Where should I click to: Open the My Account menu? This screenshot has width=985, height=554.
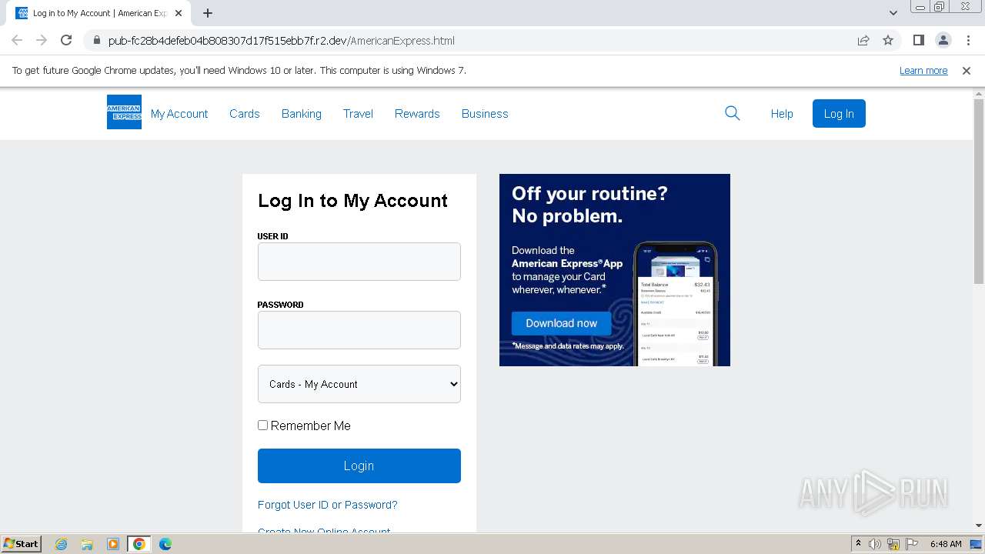tap(179, 113)
